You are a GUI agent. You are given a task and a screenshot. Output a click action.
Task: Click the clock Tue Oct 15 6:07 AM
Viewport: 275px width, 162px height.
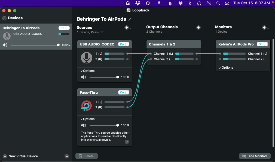[252, 3]
